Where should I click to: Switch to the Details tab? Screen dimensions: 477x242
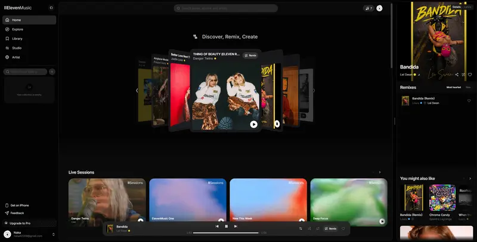click(x=456, y=7)
